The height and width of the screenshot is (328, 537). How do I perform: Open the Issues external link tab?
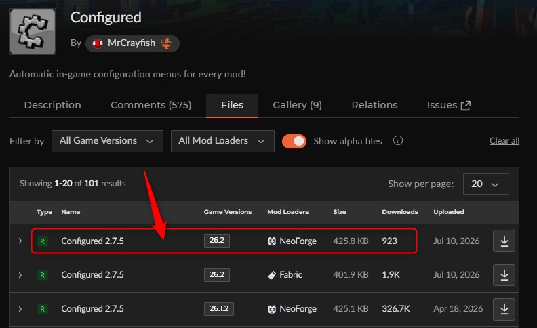[x=449, y=105]
